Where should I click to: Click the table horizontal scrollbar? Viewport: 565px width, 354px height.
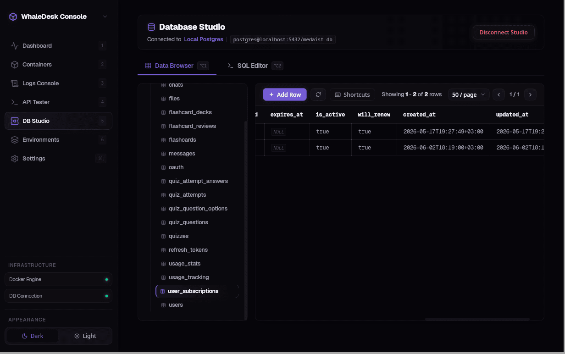tap(477, 319)
